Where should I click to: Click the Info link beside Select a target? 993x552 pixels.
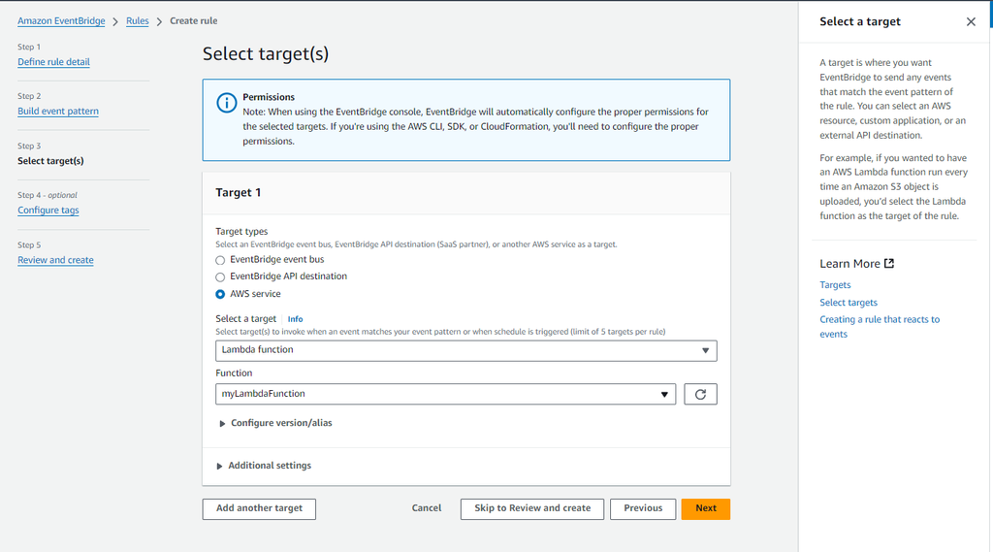pyautogui.click(x=295, y=319)
